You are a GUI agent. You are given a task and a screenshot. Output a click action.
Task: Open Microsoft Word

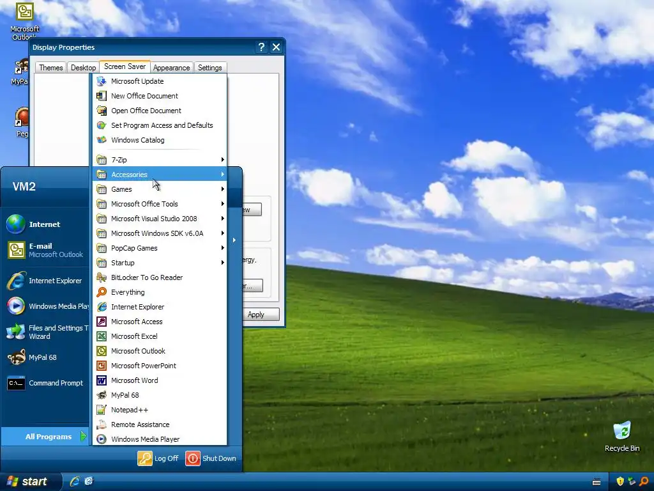pyautogui.click(x=160, y=380)
